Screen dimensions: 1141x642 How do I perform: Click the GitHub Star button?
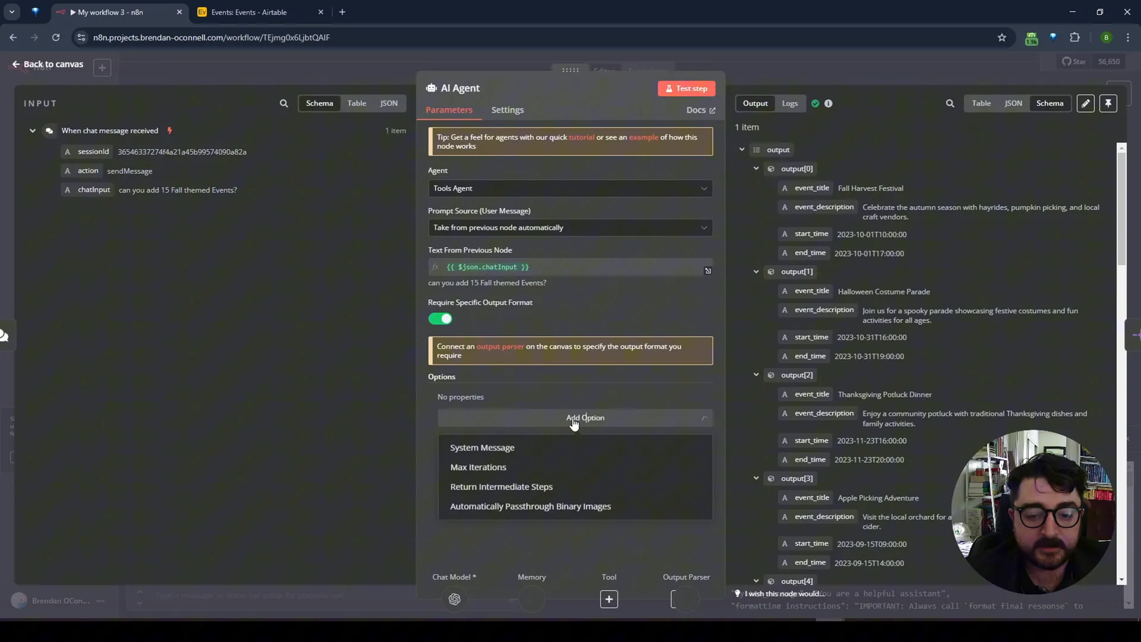click(x=1074, y=62)
